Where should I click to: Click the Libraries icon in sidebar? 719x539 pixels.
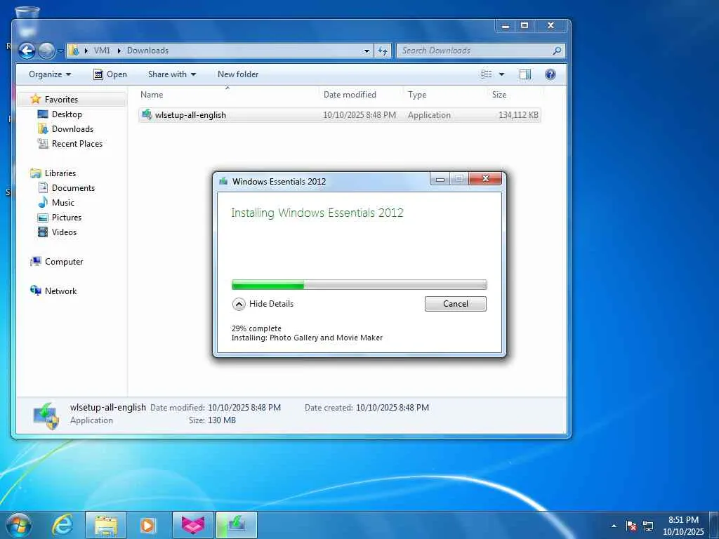point(36,173)
